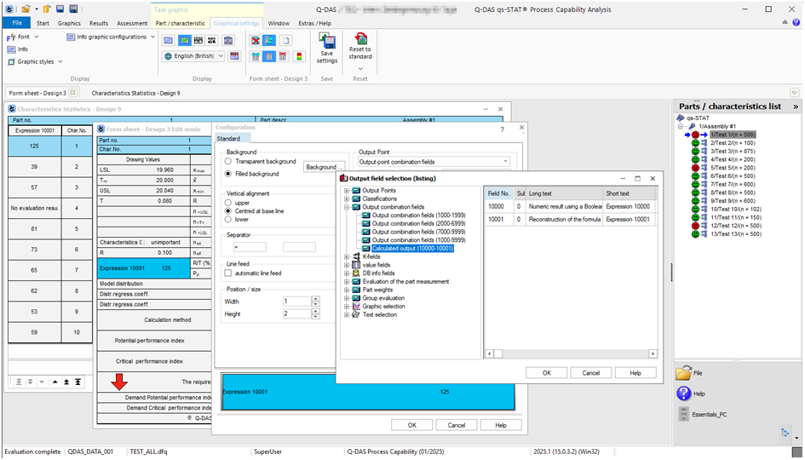
Task: Open Part / characteristic ribbon tab
Action: click(x=181, y=23)
